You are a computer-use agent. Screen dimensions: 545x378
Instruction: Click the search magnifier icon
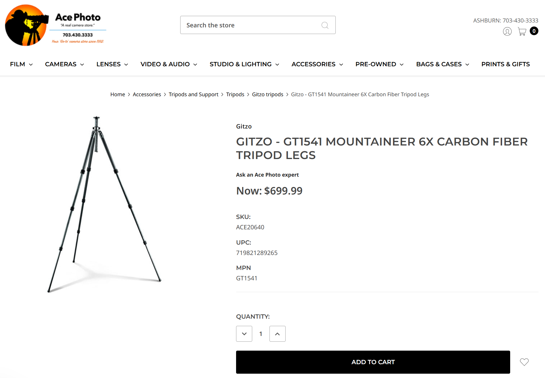[325, 25]
